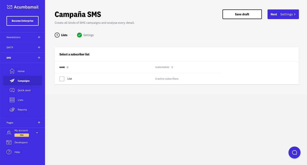The image size is (307, 165).
Task: Click the Save draft button
Action: point(242,14)
